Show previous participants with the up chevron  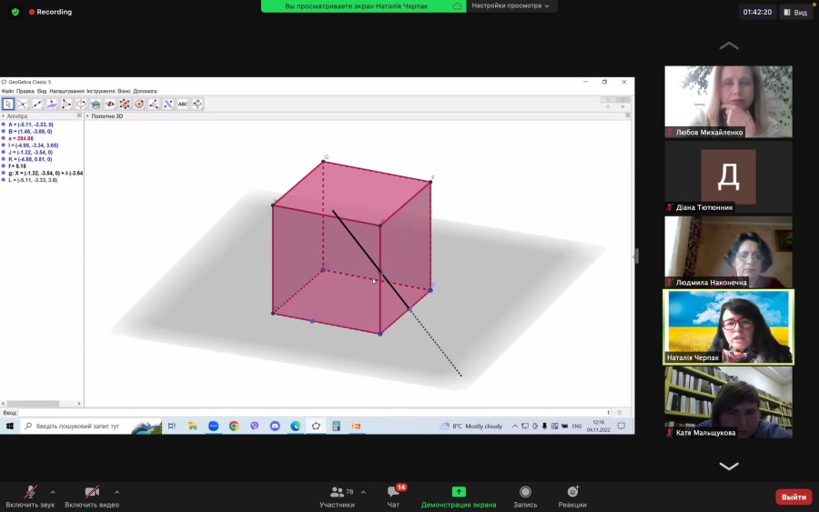pyautogui.click(x=729, y=46)
